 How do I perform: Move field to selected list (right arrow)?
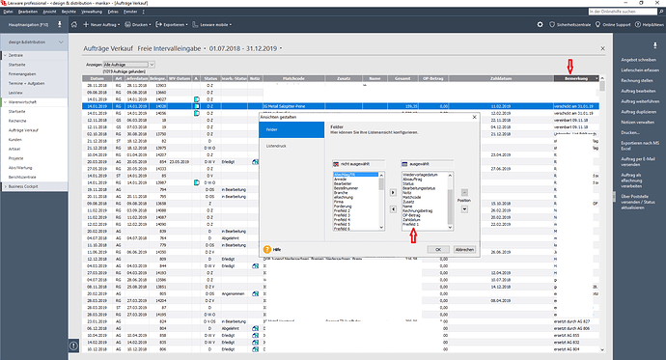pos(393,193)
